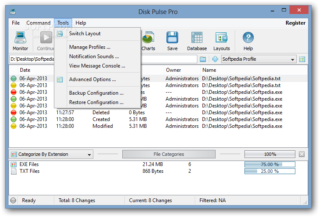Click Filtered: NA in status bar

213,201
